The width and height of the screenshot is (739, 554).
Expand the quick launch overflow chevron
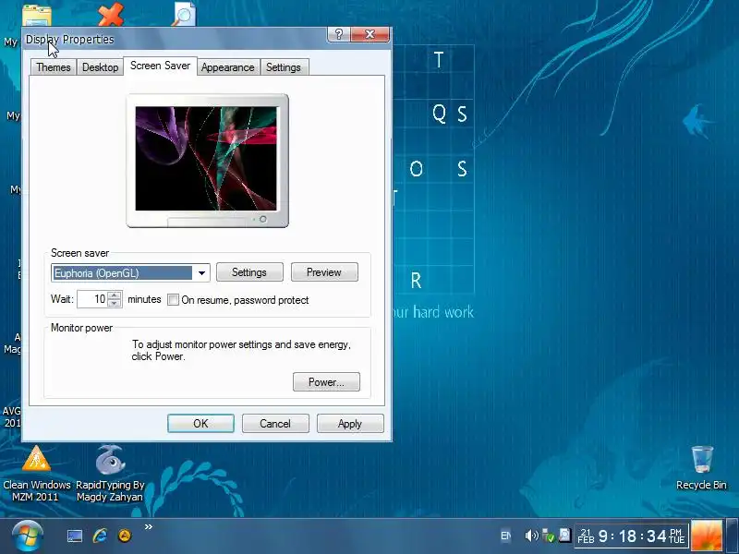pos(149,526)
